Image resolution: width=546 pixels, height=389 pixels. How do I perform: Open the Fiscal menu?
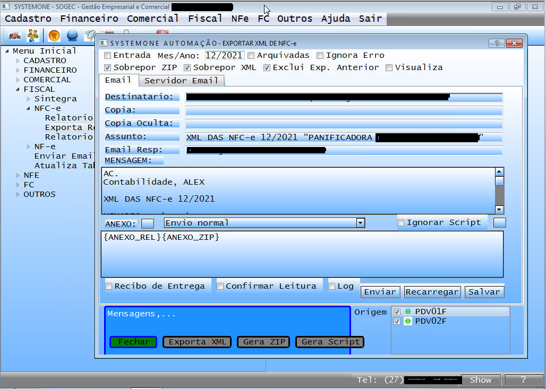(x=205, y=19)
